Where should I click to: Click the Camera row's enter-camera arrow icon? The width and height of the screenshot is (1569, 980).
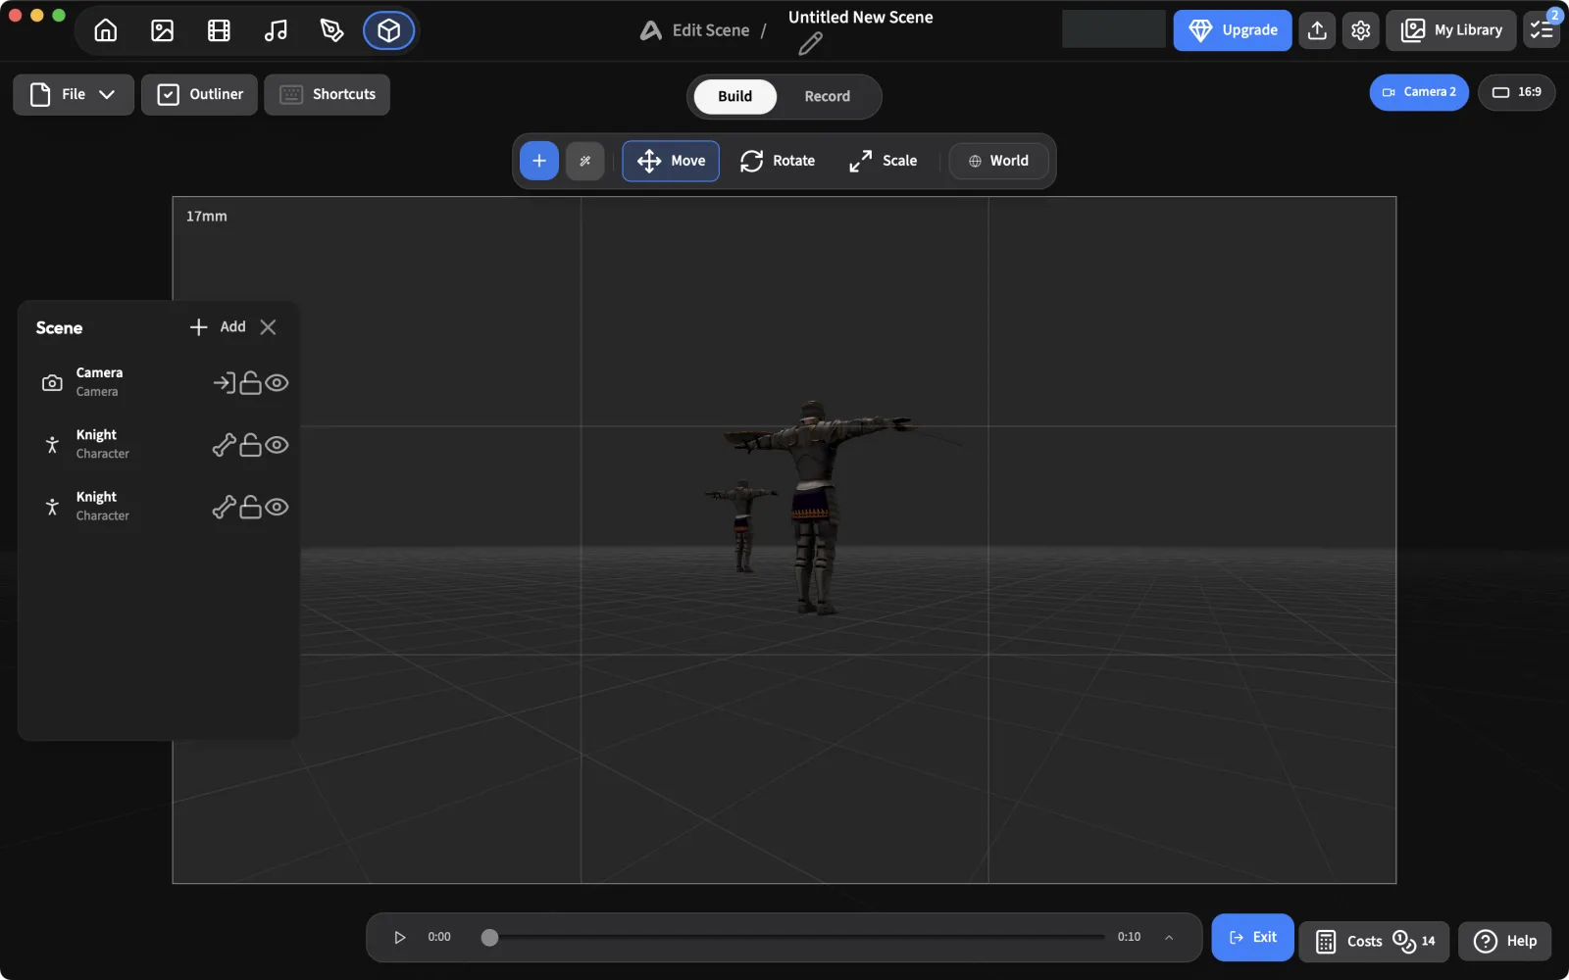click(224, 382)
